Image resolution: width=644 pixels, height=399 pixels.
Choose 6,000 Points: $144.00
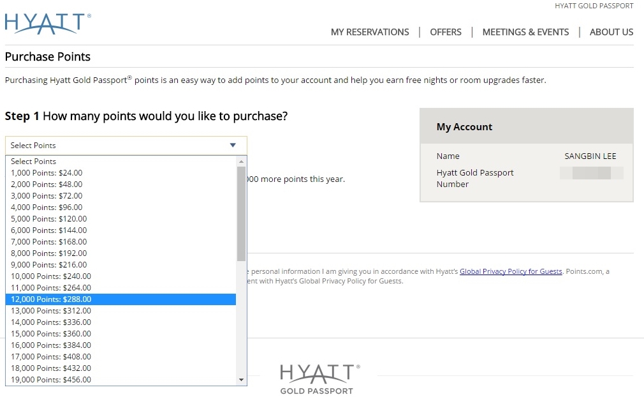(x=121, y=230)
